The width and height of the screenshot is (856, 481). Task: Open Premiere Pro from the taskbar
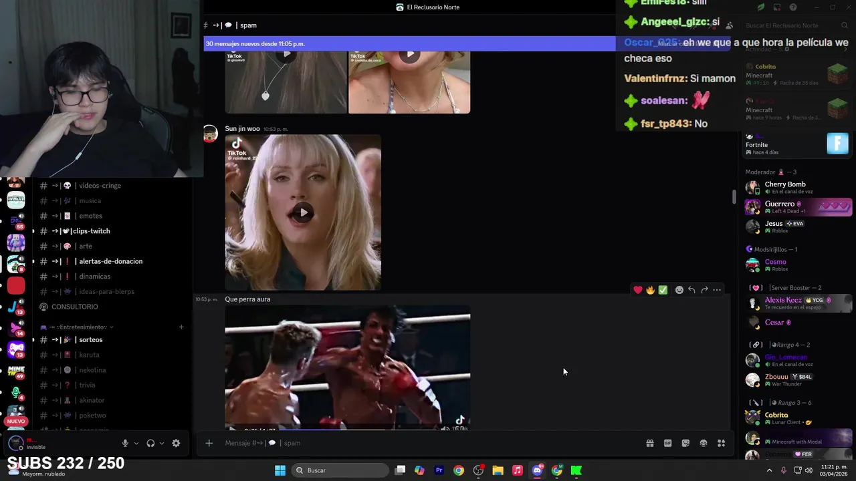[x=439, y=470]
